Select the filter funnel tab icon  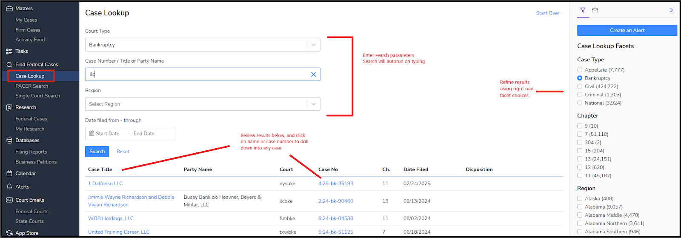coord(583,10)
